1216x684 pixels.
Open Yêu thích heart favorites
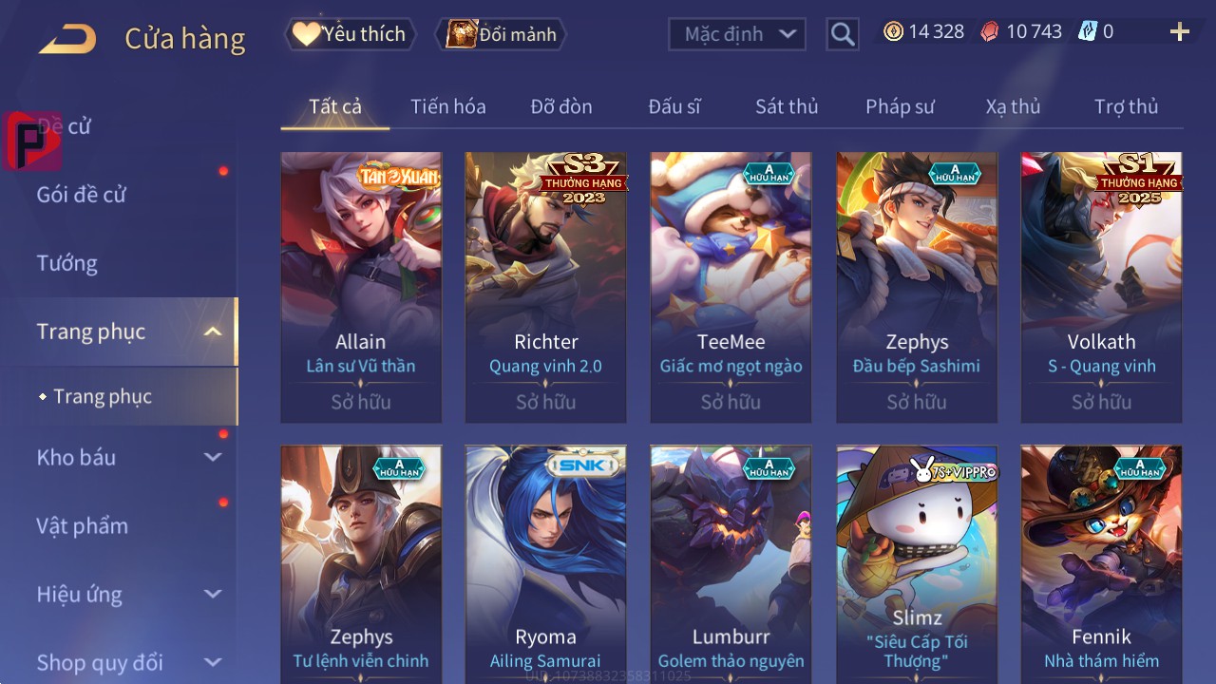point(351,34)
